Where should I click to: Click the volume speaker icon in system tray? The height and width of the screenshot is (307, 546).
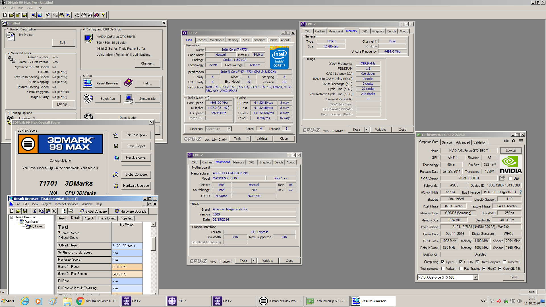pos(519,301)
